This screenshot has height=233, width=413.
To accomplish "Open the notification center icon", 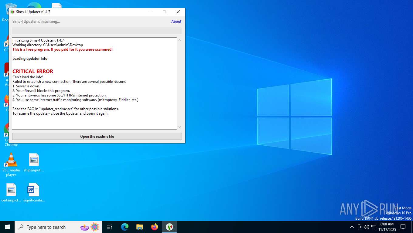I will [403, 227].
